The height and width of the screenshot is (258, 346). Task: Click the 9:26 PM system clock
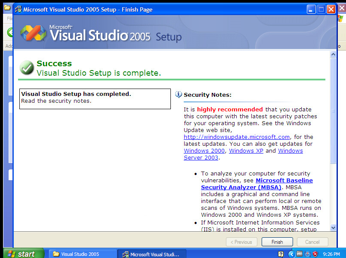coord(331,254)
